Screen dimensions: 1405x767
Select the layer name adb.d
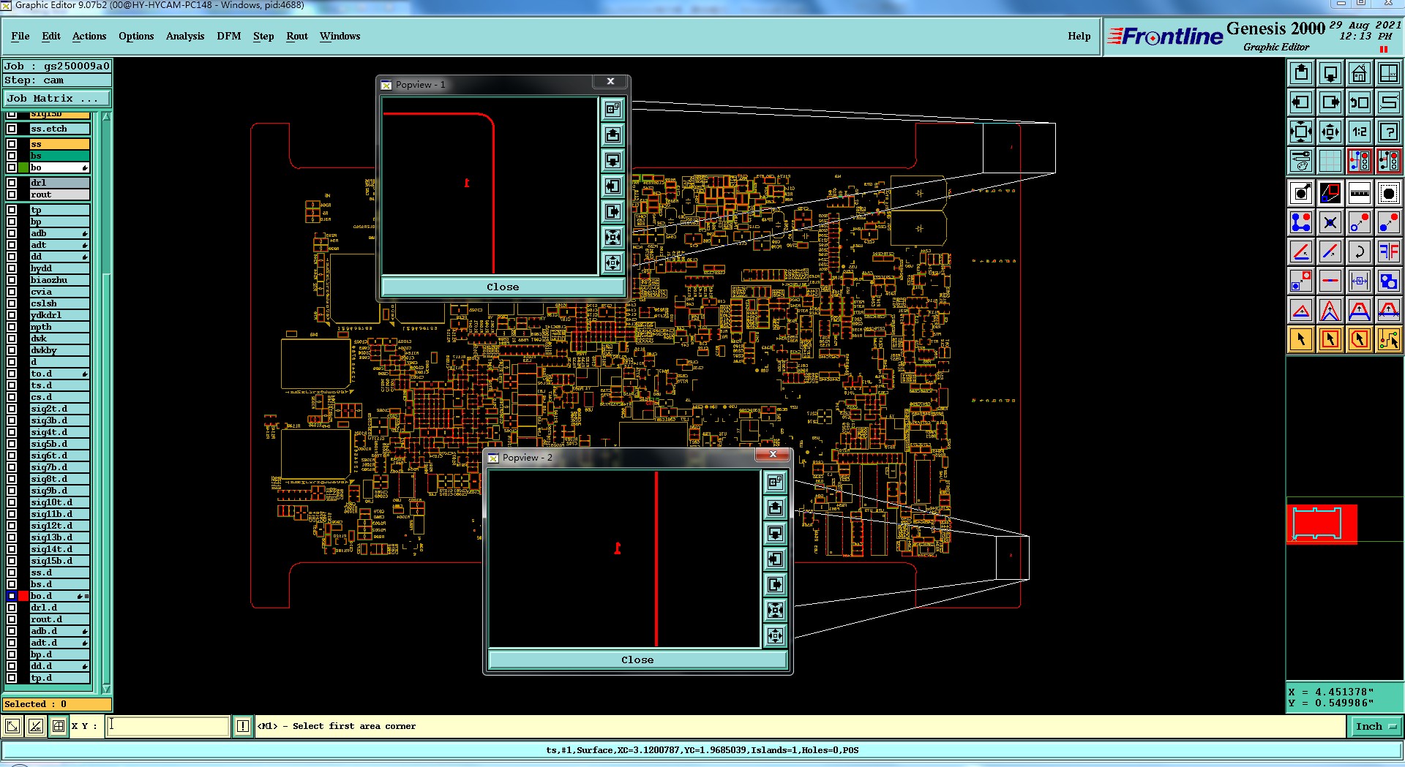coord(59,631)
